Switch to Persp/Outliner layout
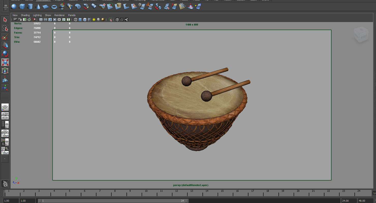Image resolution: width=376 pixels, height=203 pixels. coord(5,124)
